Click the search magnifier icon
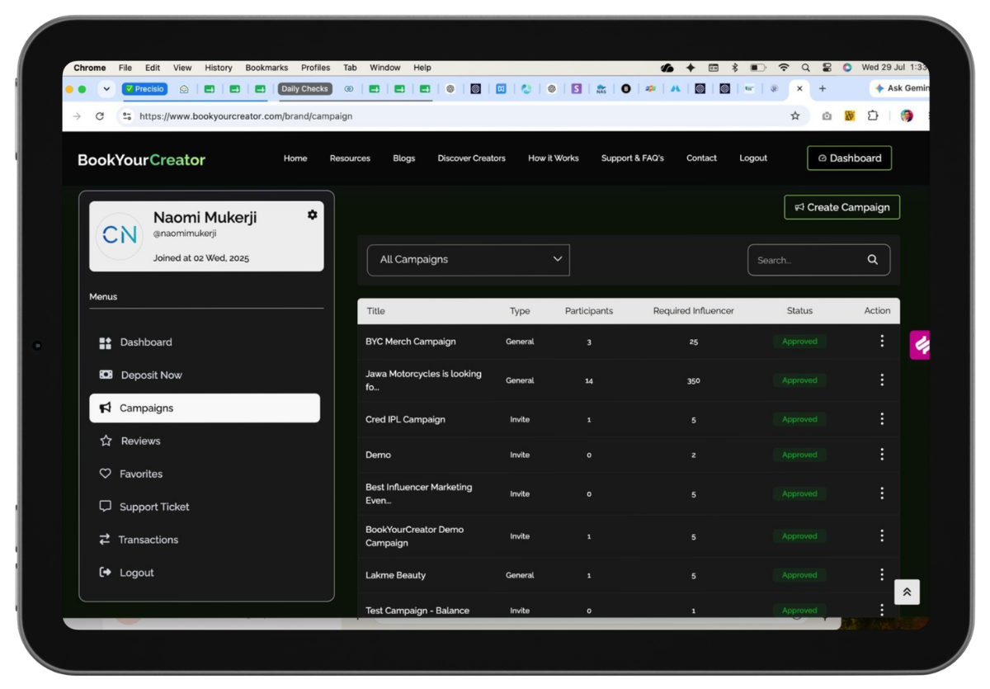Image resolution: width=990 pixels, height=689 pixels. [x=872, y=260]
